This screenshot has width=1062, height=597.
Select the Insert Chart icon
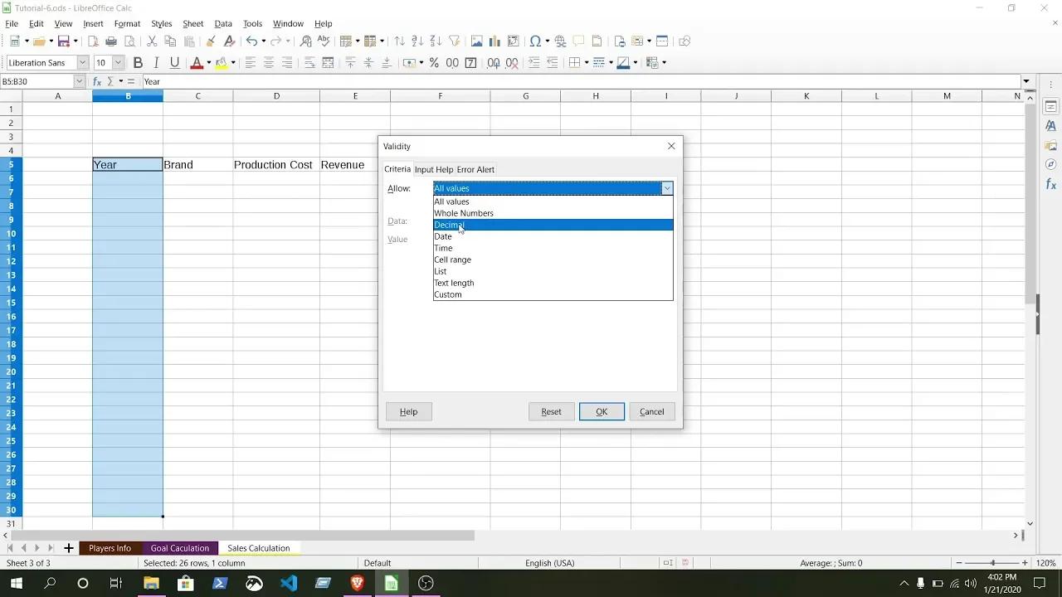(493, 41)
